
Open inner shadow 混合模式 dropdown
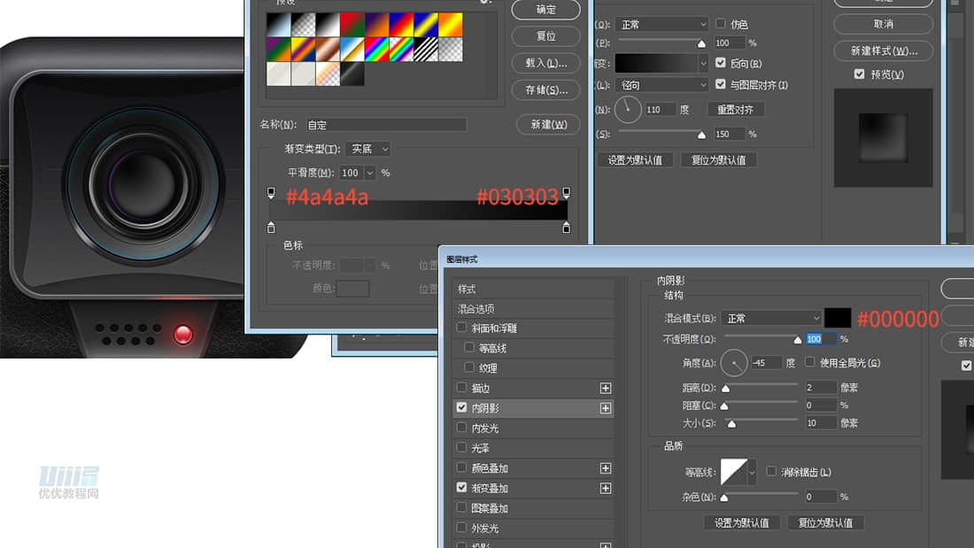click(771, 318)
